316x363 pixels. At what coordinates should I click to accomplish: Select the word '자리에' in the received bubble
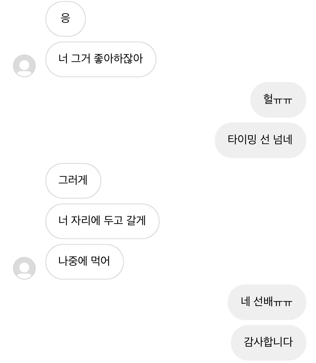click(85, 221)
